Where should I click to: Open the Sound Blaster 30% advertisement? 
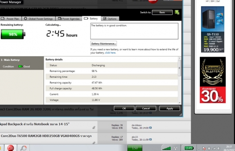pos(213,80)
